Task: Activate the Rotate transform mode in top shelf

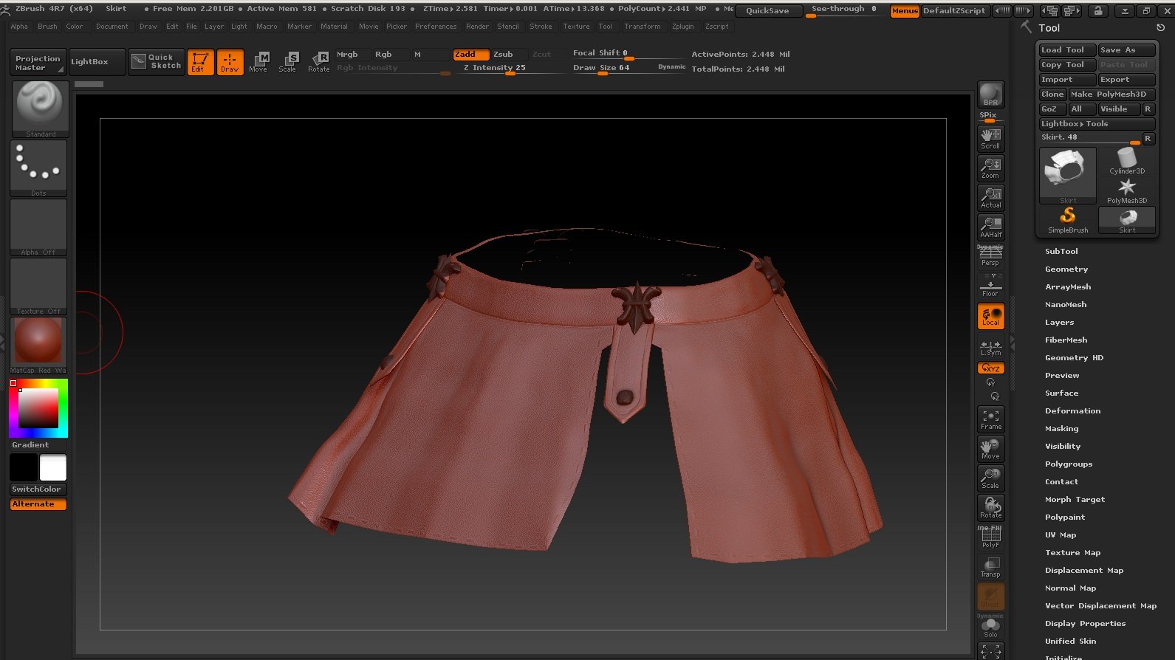Action: (319, 62)
